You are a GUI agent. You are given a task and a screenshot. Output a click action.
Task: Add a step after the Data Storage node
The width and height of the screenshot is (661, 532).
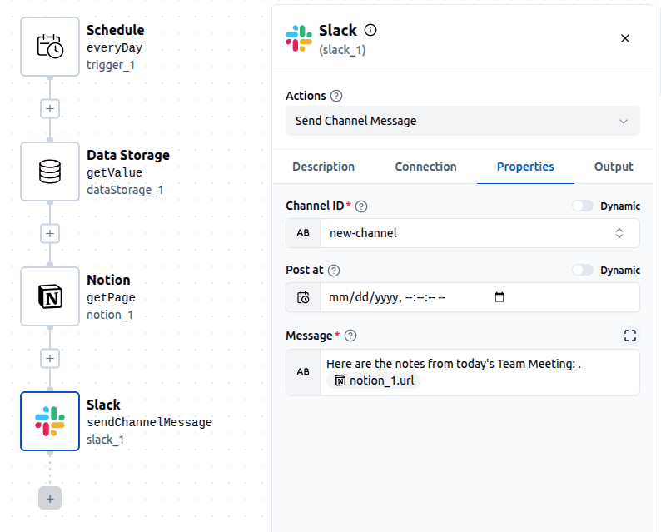coord(50,234)
